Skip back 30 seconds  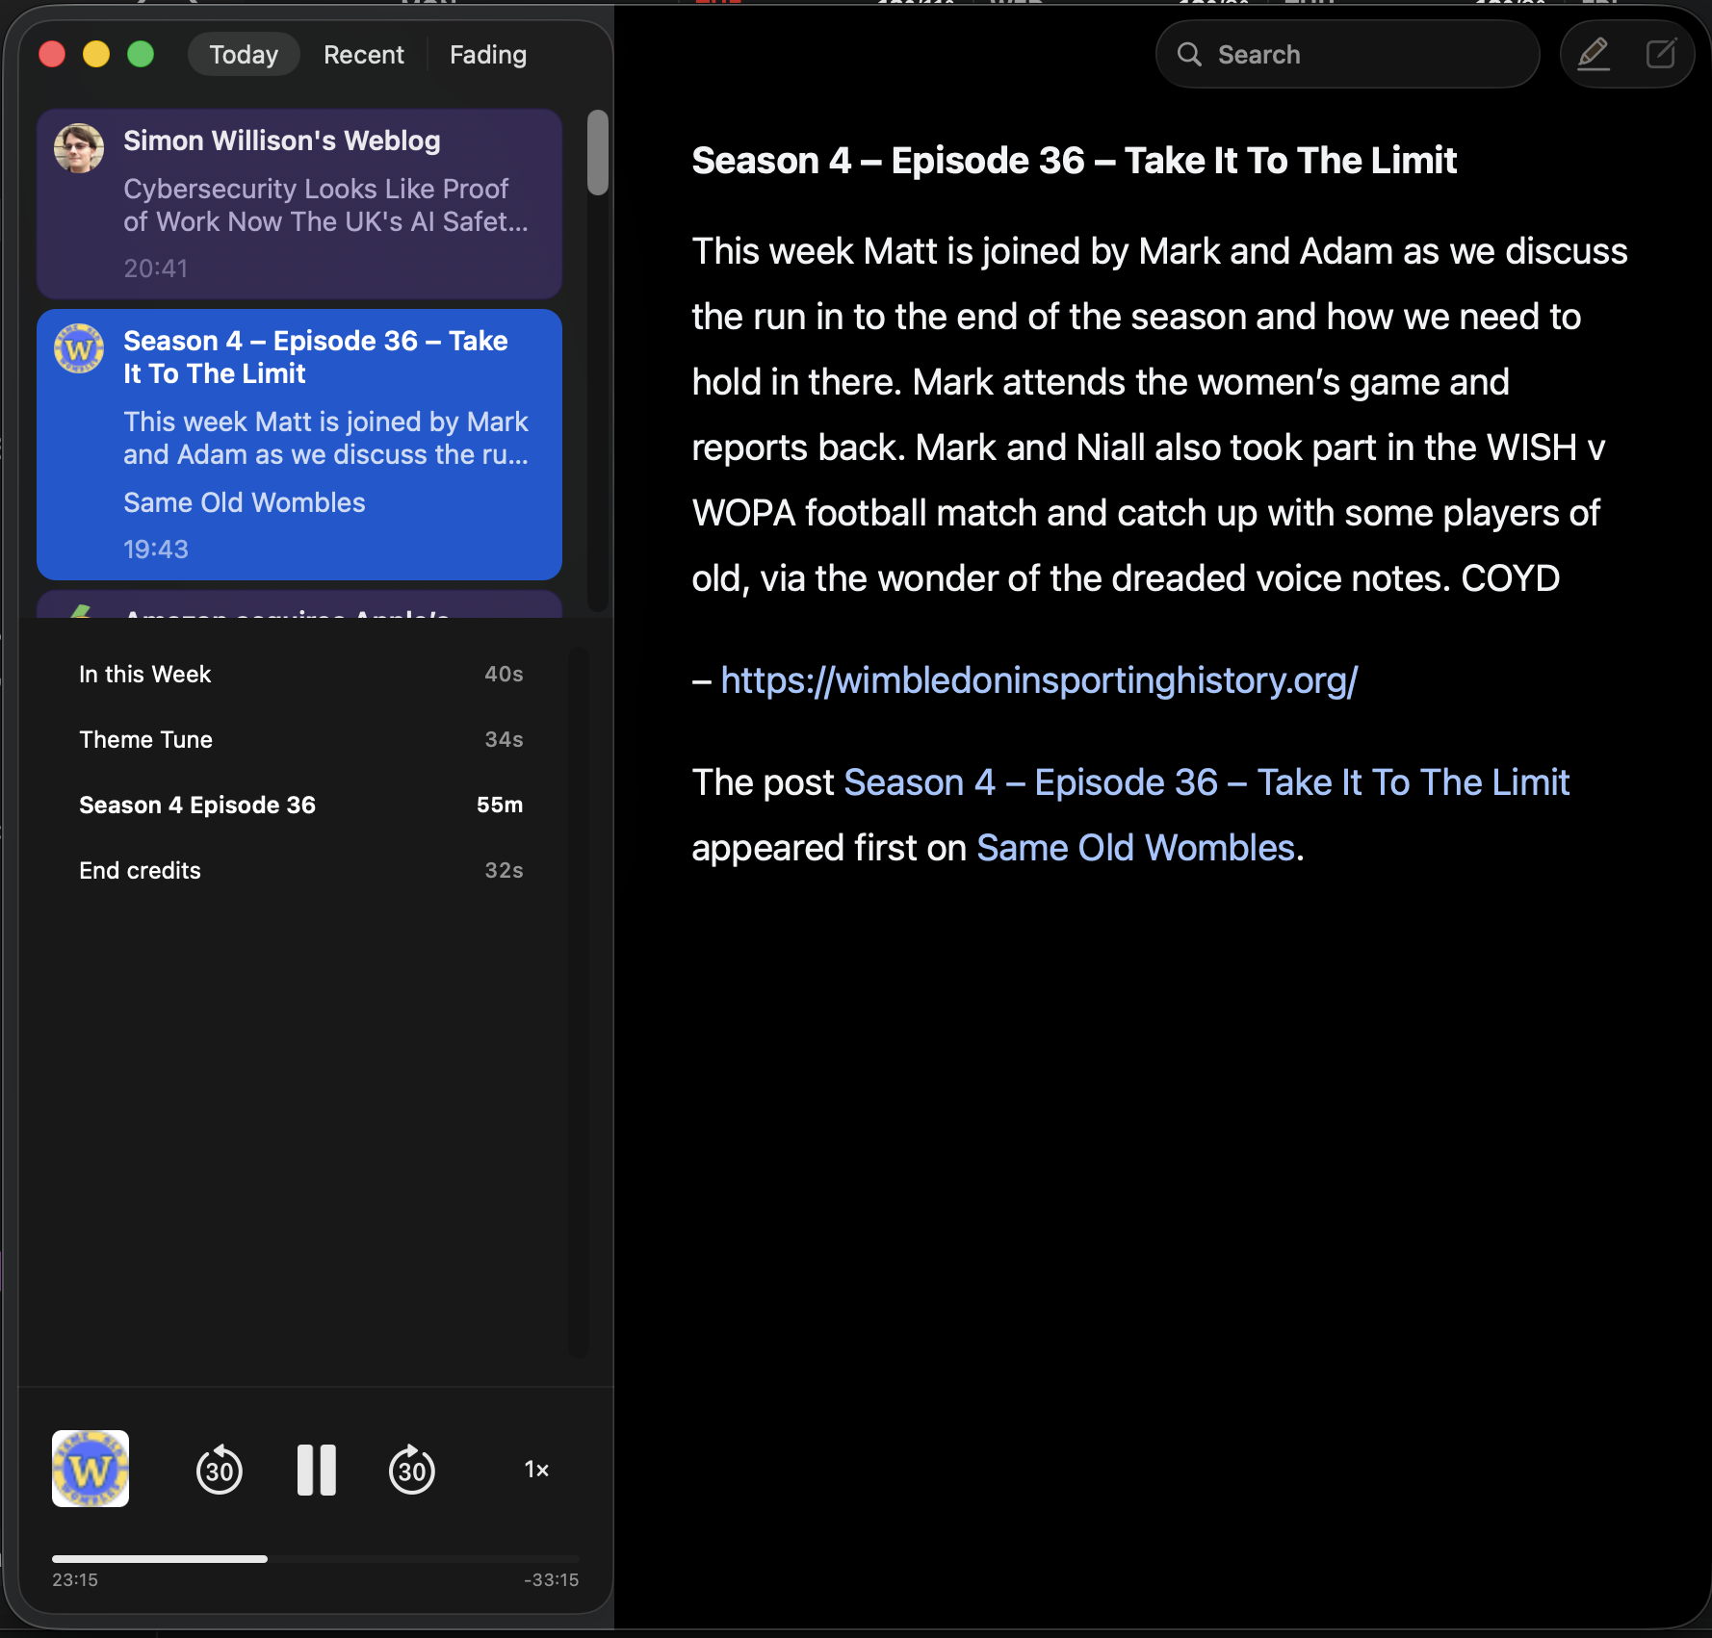click(x=220, y=1470)
